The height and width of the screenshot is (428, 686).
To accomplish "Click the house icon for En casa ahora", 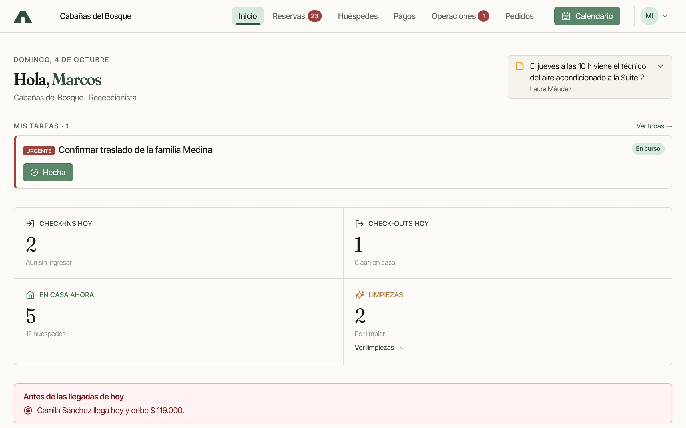I will [30, 295].
